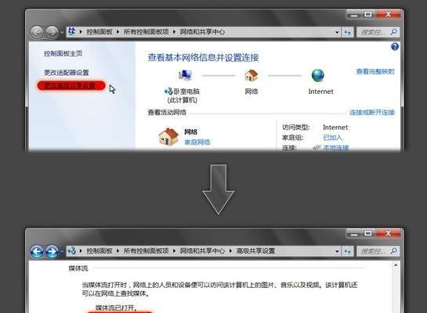
Task: Minimize the 高级共享设置 window
Action: (x=354, y=233)
